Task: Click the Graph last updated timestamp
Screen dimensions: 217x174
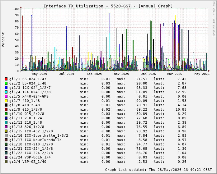Action: pyautogui.click(x=158, y=170)
